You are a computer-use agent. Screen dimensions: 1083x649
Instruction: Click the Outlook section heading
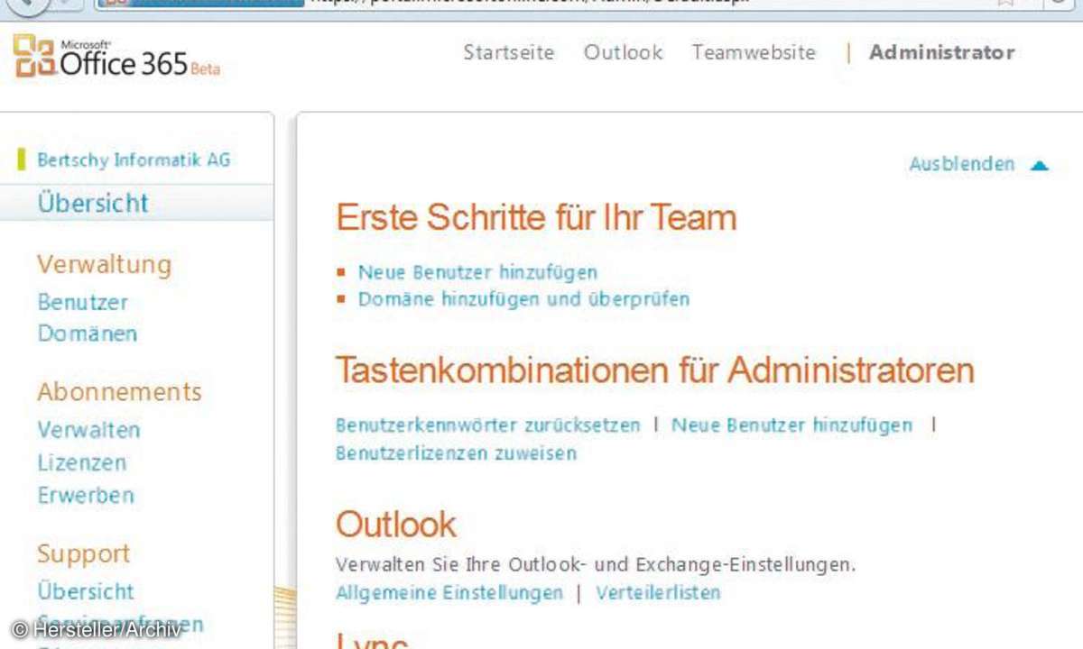click(x=396, y=524)
